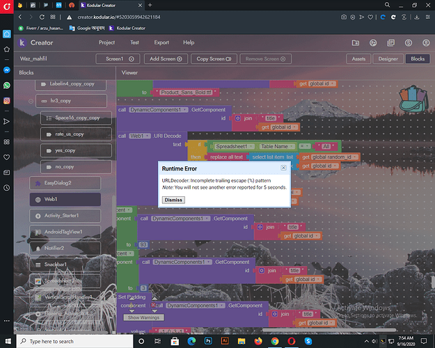Open WhatsApp in the Opera sidebar
This screenshot has width=435, height=348.
tap(7, 86)
